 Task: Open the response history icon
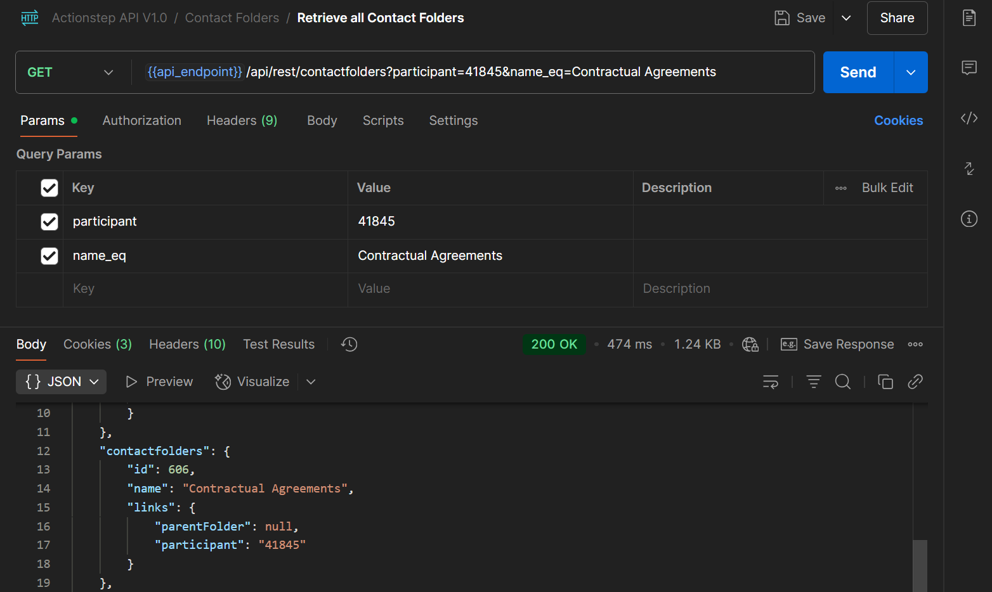coord(349,344)
